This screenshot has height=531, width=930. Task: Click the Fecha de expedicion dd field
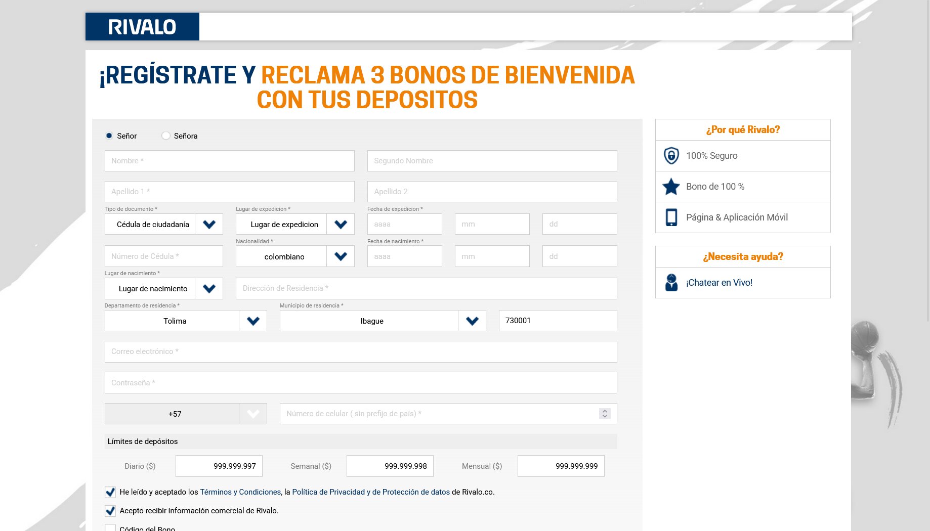(579, 224)
